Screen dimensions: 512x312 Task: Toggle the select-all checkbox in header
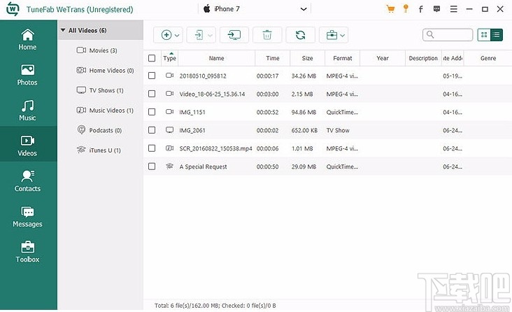[x=152, y=58]
